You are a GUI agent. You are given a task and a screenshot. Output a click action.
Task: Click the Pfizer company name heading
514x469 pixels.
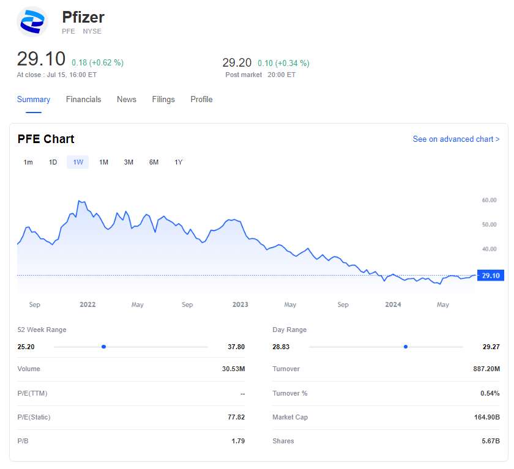pyautogui.click(x=83, y=17)
